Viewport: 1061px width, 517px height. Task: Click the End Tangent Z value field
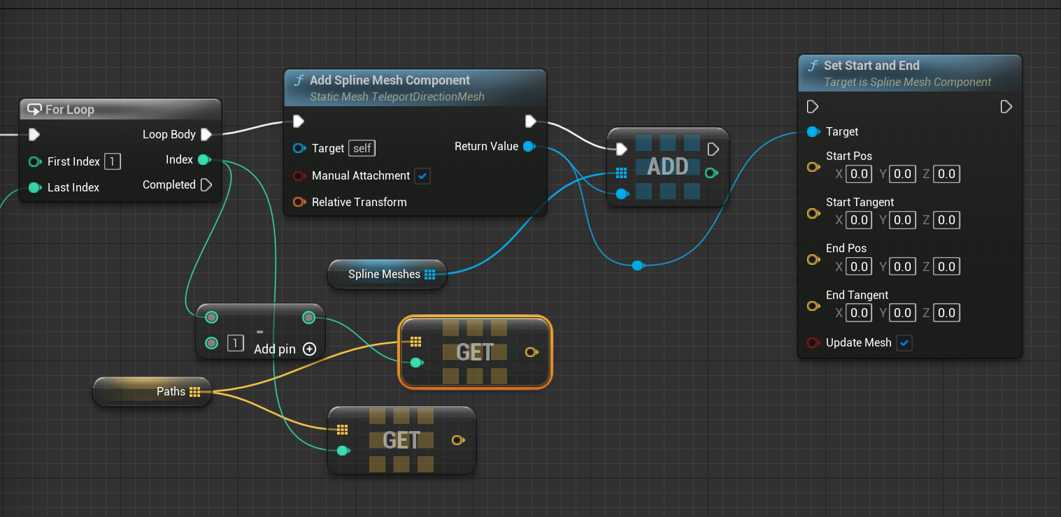pyautogui.click(x=946, y=313)
